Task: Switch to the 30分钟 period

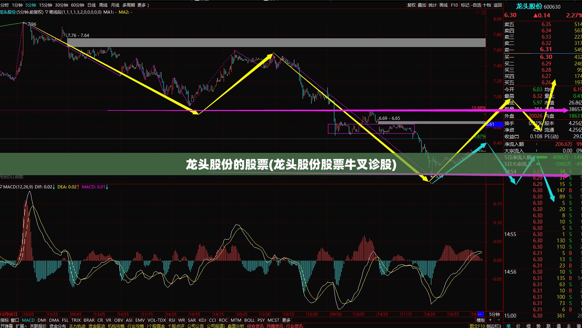Action: (x=62, y=5)
